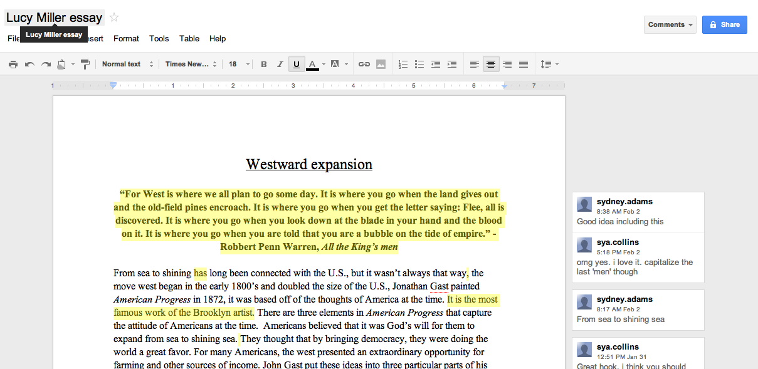Click the Insert link chain icon
Screen dimensions: 758x369
(364, 64)
